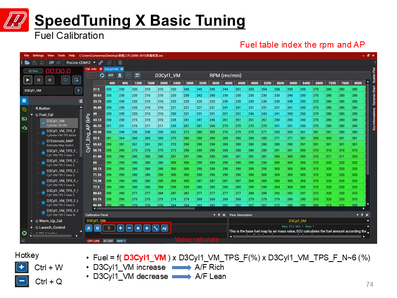The height and width of the screenshot is (298, 397).
Task: Click the OFF-LINE status indicator
Action: point(93,241)
